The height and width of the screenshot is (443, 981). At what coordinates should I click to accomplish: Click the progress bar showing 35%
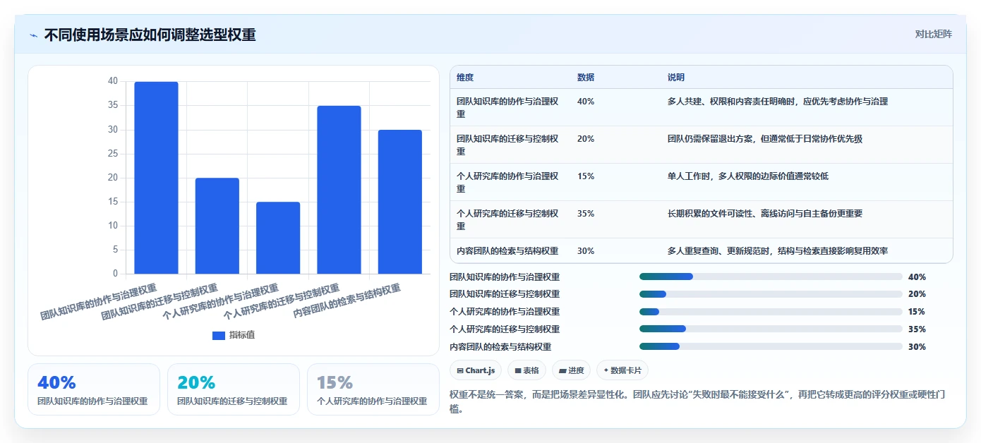(x=771, y=329)
